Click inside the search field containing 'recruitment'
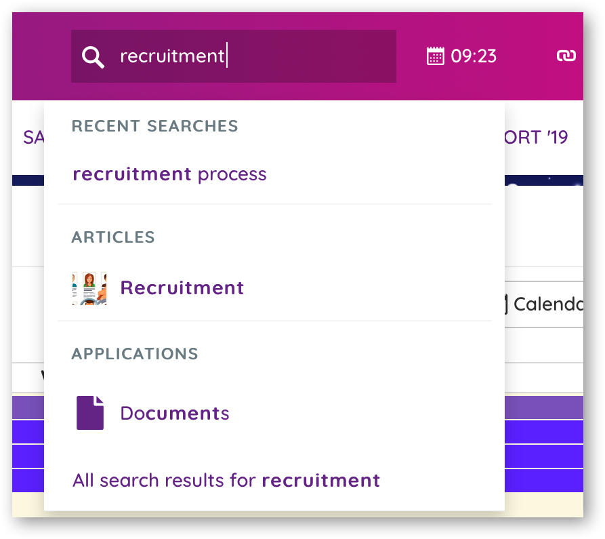 tap(234, 56)
